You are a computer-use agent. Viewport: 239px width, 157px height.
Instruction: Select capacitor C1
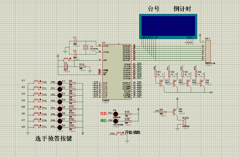pos(75,41)
